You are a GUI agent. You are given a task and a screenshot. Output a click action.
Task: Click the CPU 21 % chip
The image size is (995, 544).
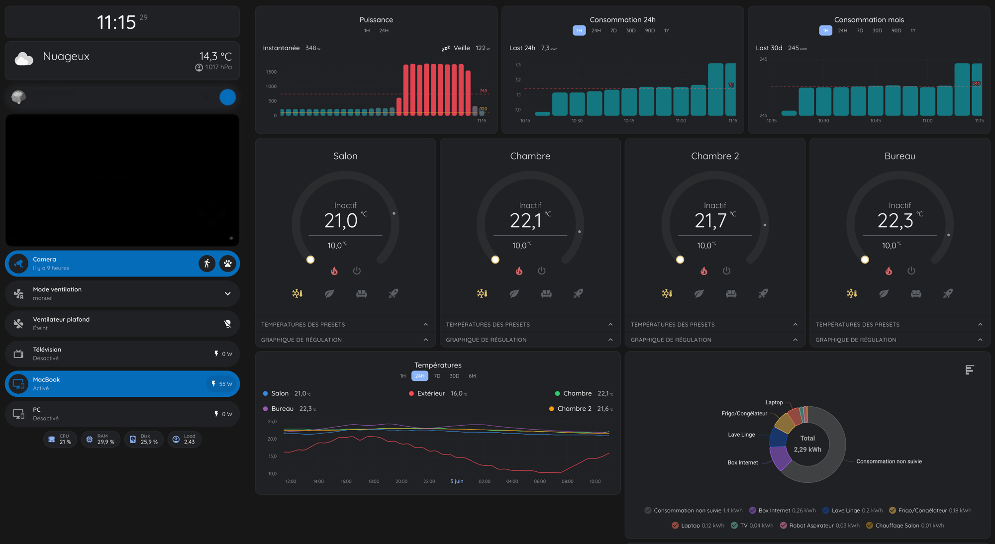pyautogui.click(x=60, y=439)
